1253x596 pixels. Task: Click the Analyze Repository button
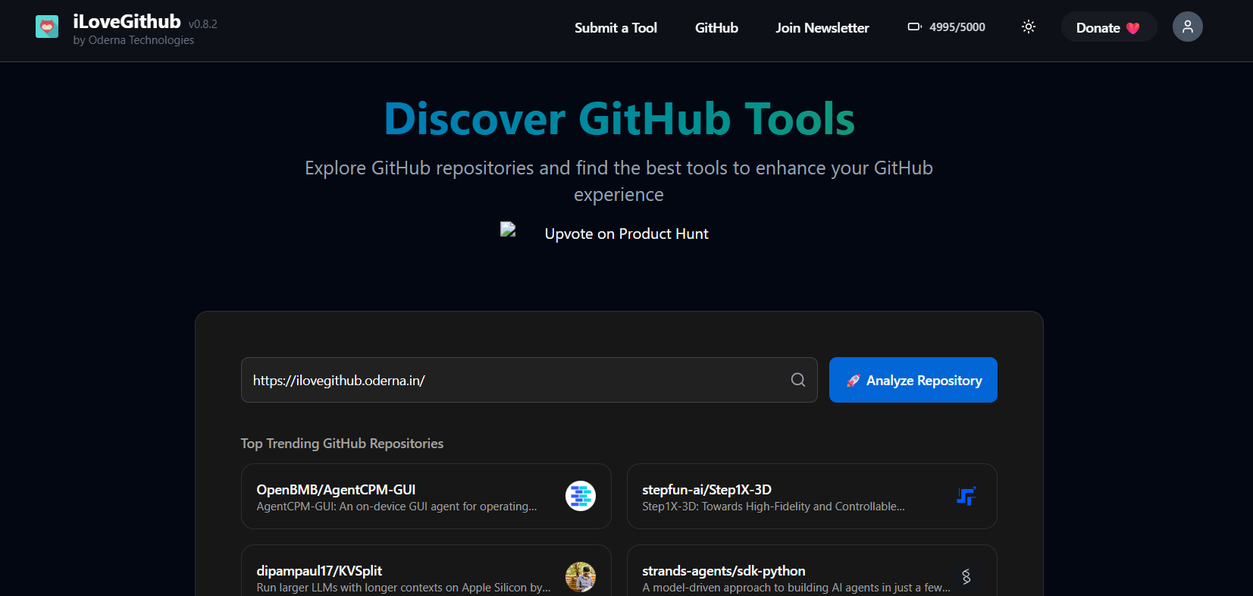click(913, 380)
